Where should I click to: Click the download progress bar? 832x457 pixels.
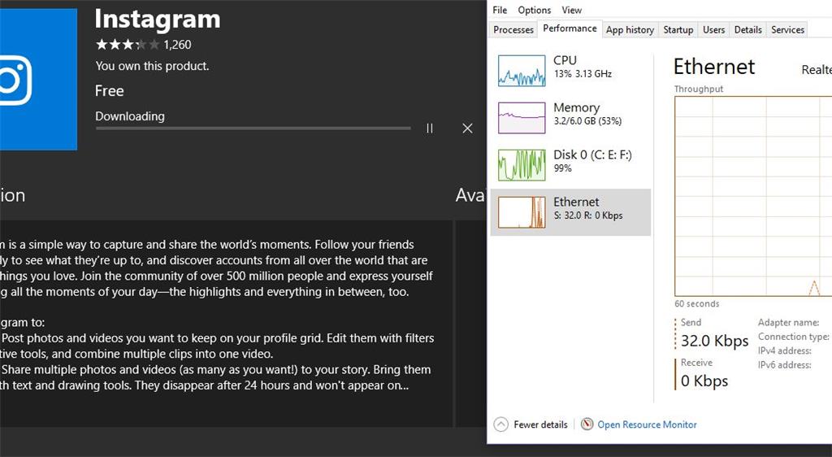tap(253, 128)
